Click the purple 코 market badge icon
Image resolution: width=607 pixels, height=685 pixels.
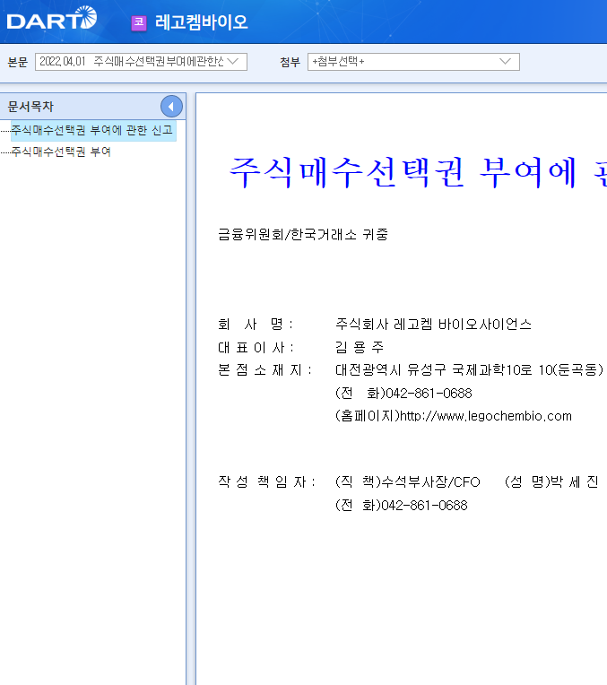pos(139,22)
